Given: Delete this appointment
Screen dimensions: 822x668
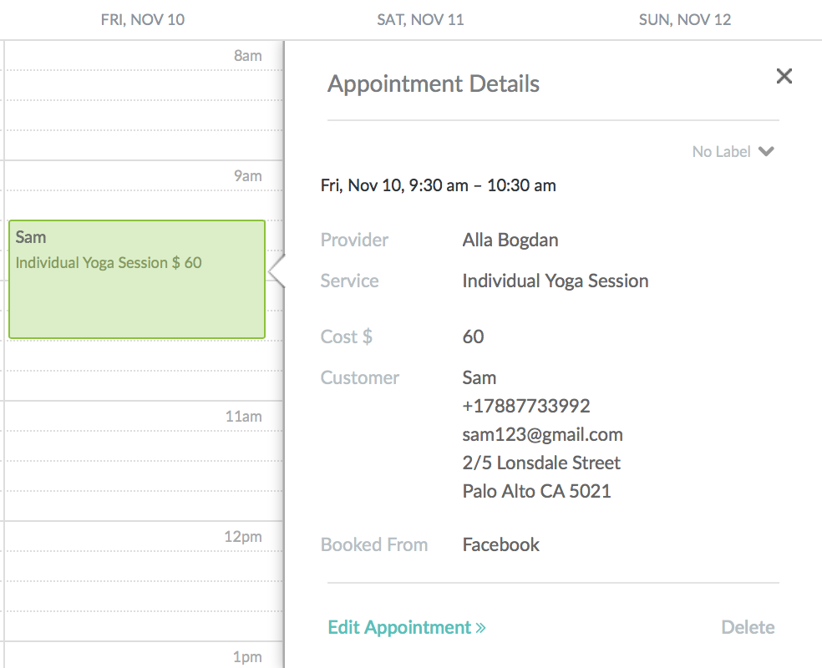Looking at the screenshot, I should click(x=748, y=627).
